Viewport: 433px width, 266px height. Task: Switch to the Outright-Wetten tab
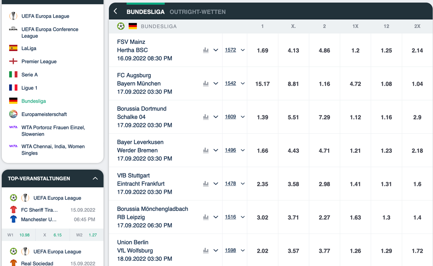pos(197,12)
